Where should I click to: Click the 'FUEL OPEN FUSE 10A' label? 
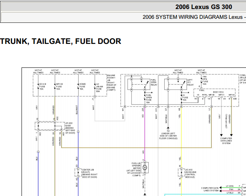click(149, 99)
